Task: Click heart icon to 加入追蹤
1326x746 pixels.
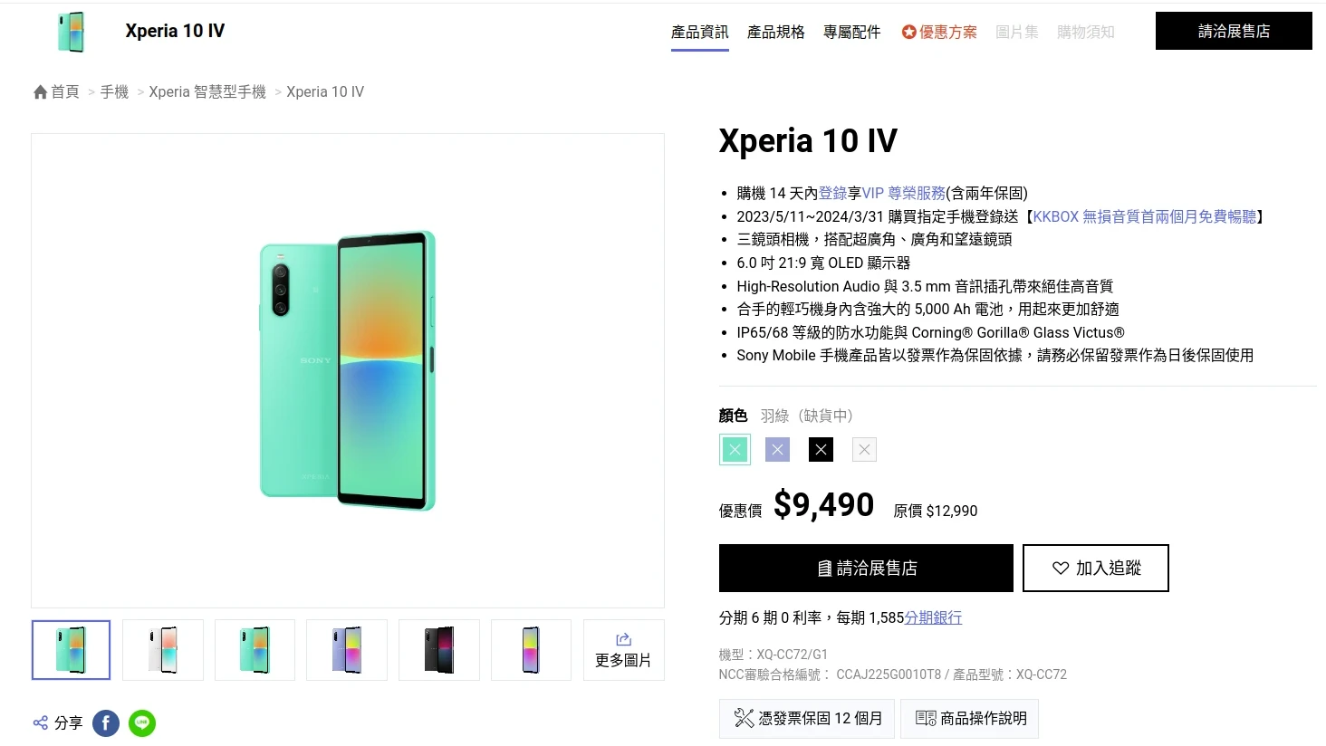Action: point(1061,569)
